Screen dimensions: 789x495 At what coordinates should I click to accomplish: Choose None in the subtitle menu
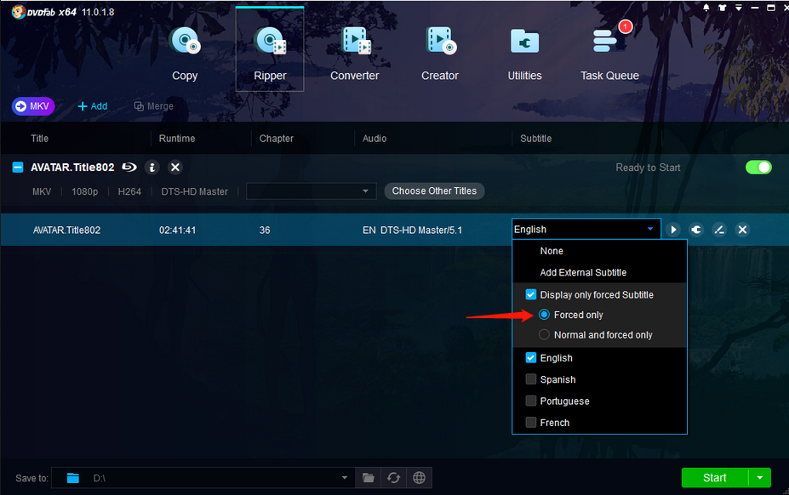tap(552, 251)
